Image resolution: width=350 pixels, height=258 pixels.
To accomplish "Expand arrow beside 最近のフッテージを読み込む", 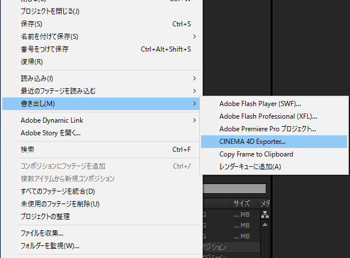I will [x=194, y=91].
